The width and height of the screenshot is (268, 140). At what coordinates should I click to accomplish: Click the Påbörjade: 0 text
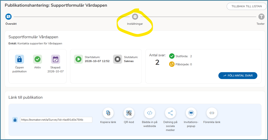coord(184,64)
